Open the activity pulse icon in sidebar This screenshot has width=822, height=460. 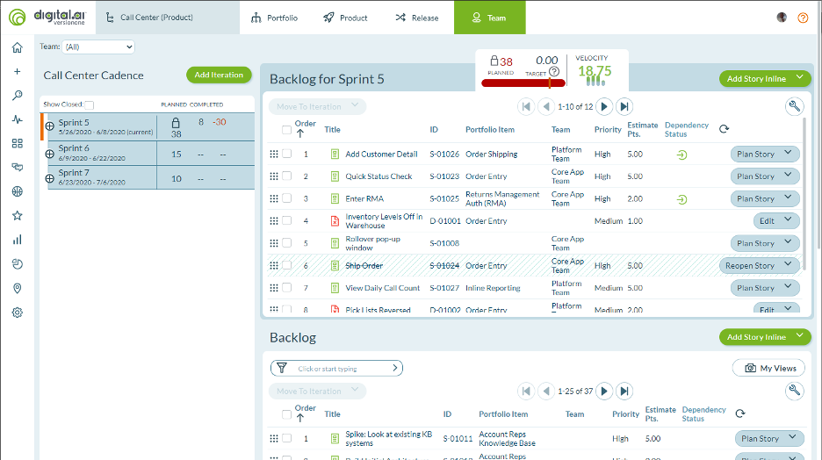coord(18,119)
